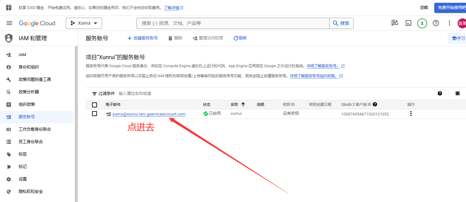Click the sidebar vertical scrollbar
Viewport: 466px width, 202px height.
tap(76, 124)
